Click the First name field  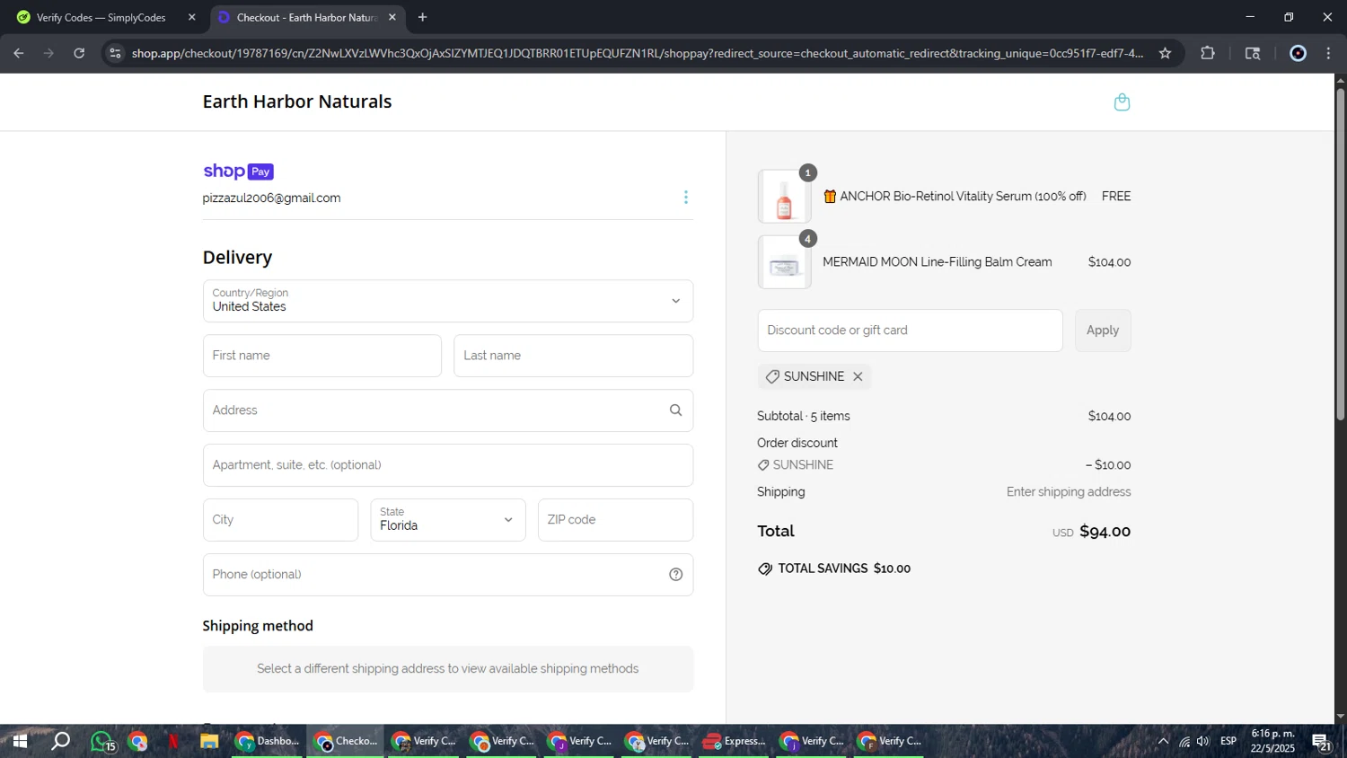click(x=322, y=356)
